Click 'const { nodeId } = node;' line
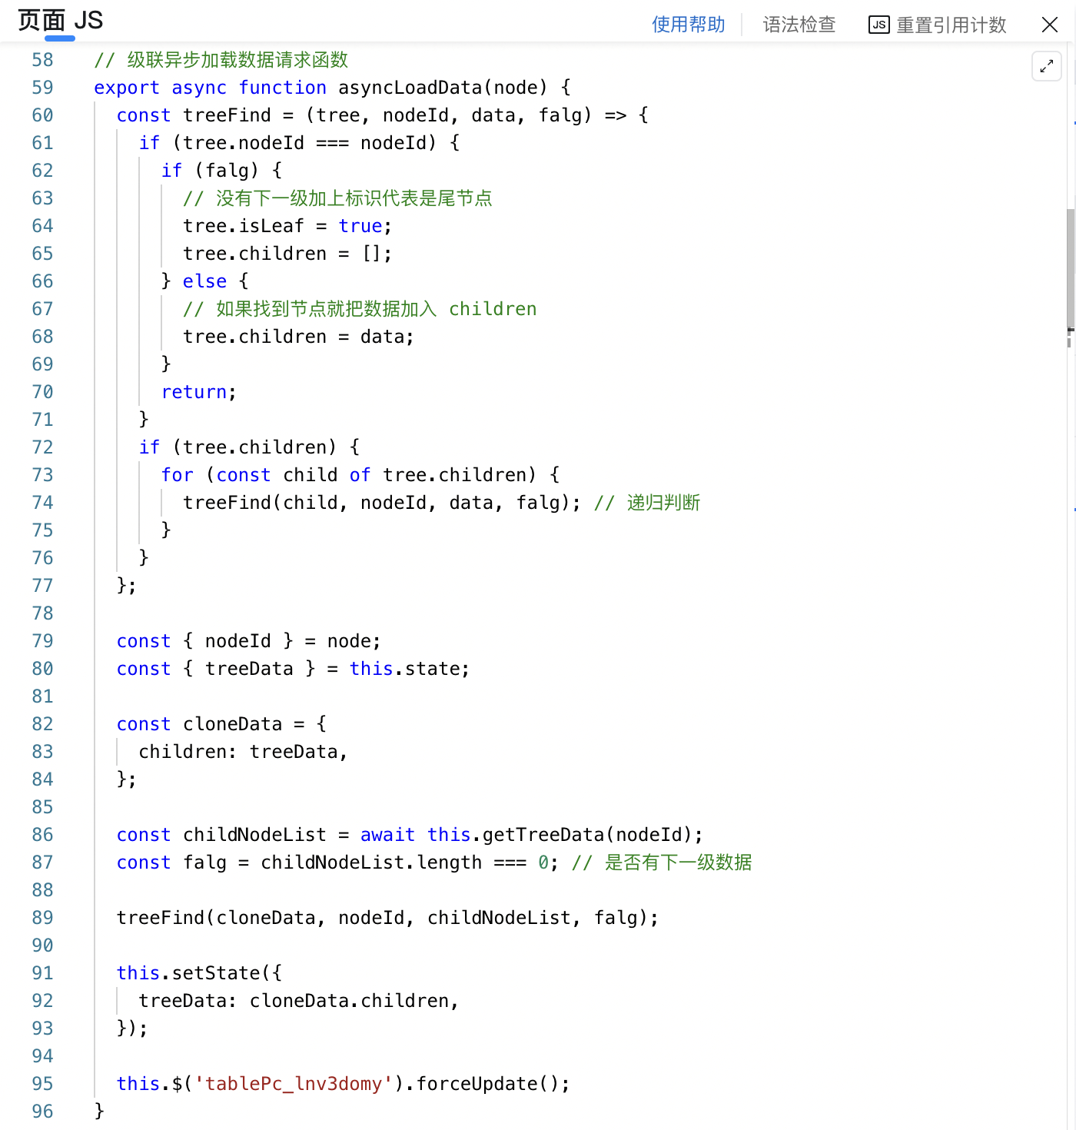 (x=248, y=641)
